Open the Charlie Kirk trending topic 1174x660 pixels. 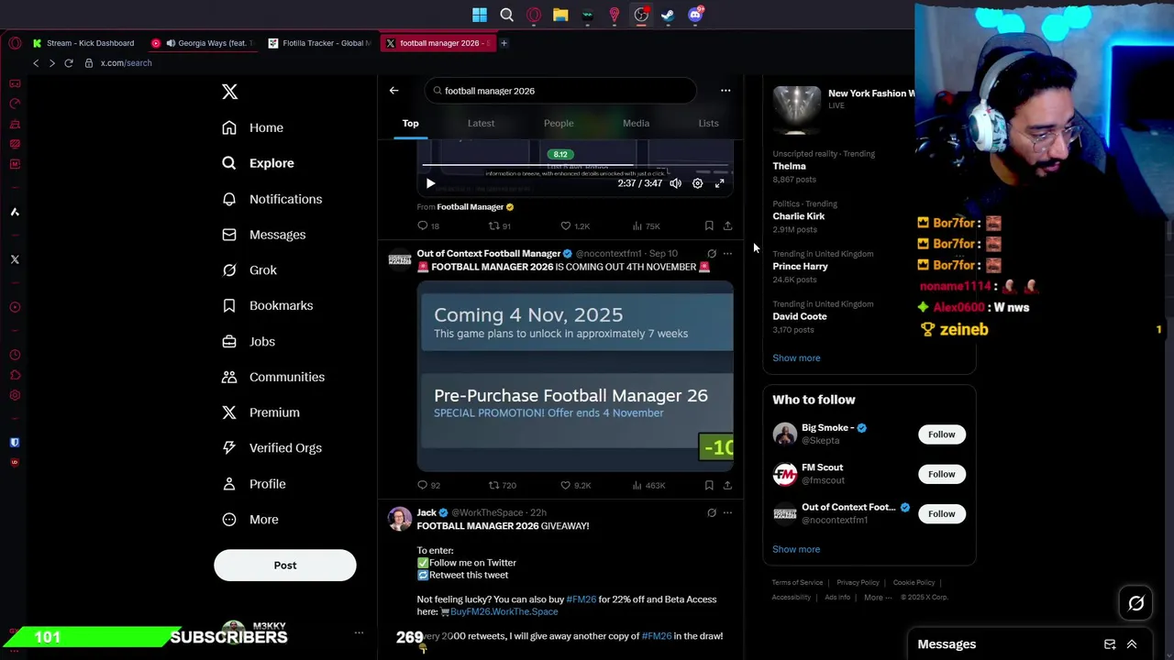click(x=799, y=216)
